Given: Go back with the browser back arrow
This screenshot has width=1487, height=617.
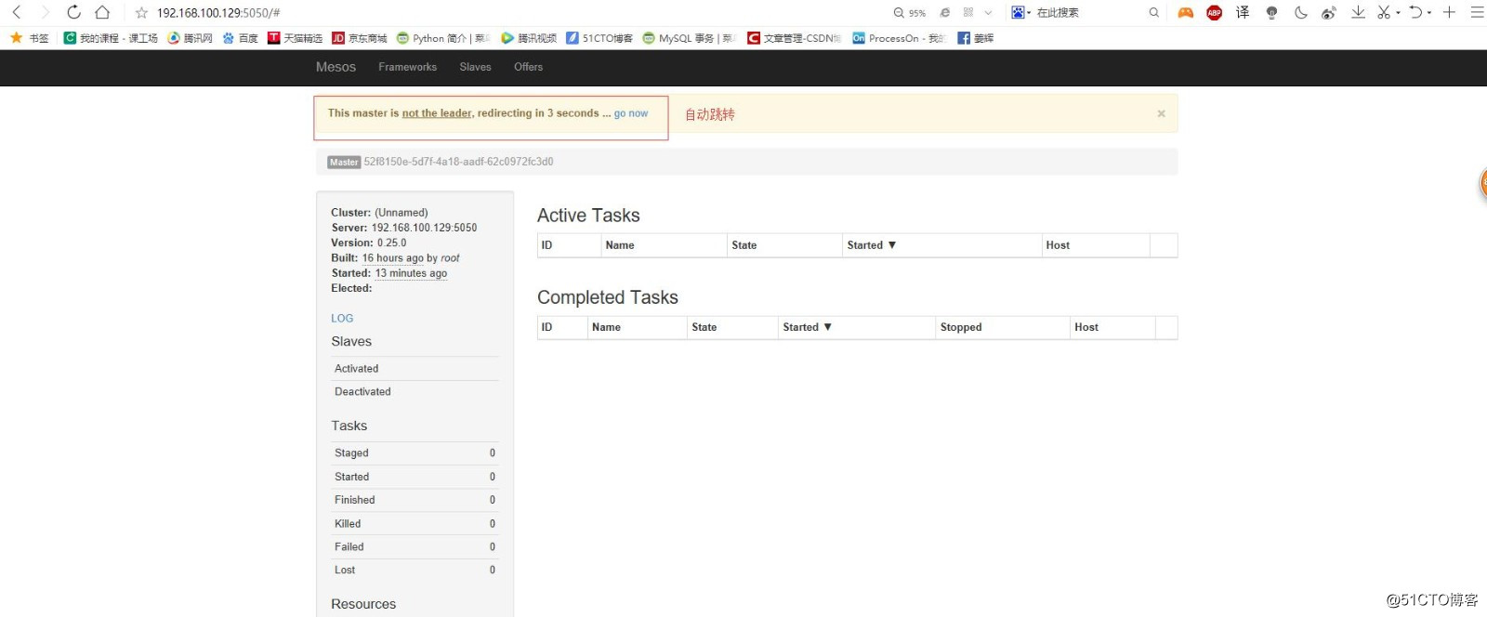Looking at the screenshot, I should click(x=17, y=12).
